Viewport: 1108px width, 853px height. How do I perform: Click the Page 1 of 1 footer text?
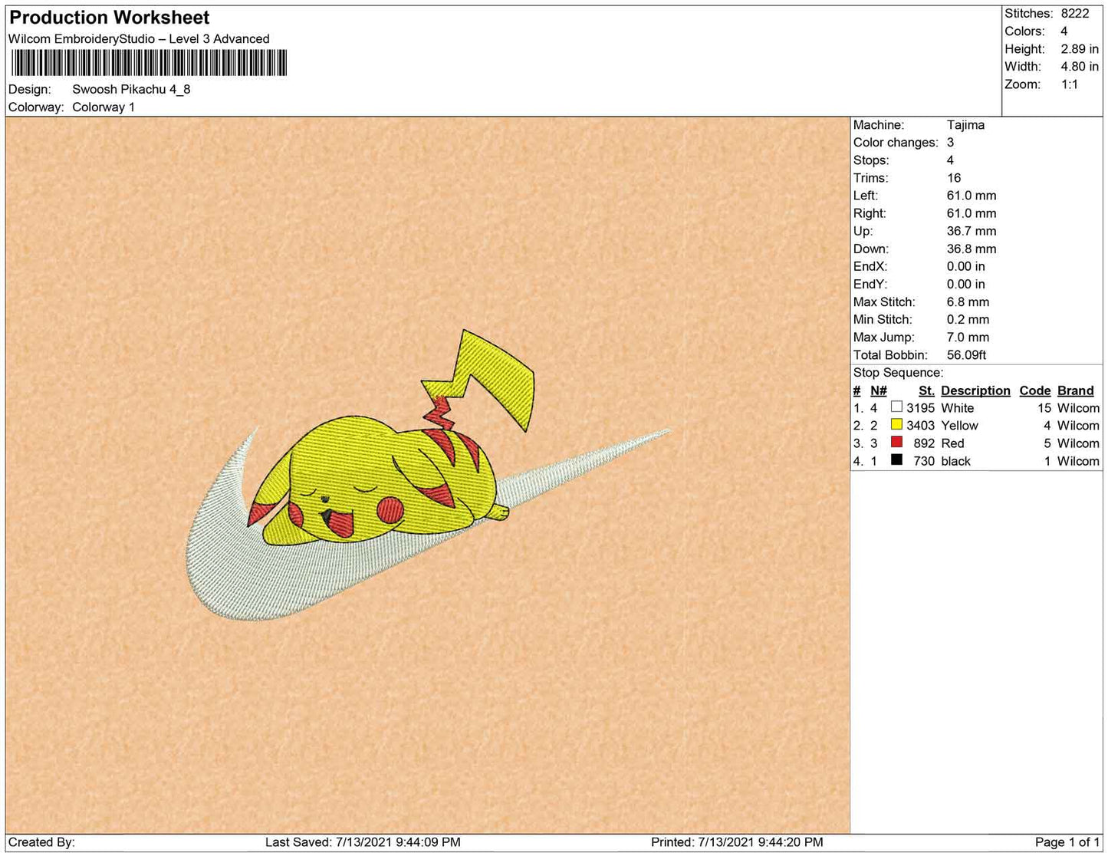pos(1067,841)
